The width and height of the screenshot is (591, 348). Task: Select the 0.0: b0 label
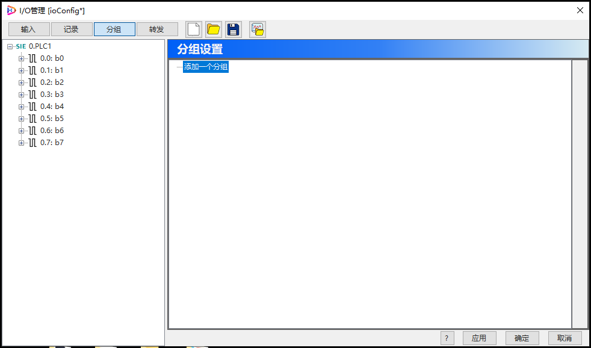pos(52,58)
